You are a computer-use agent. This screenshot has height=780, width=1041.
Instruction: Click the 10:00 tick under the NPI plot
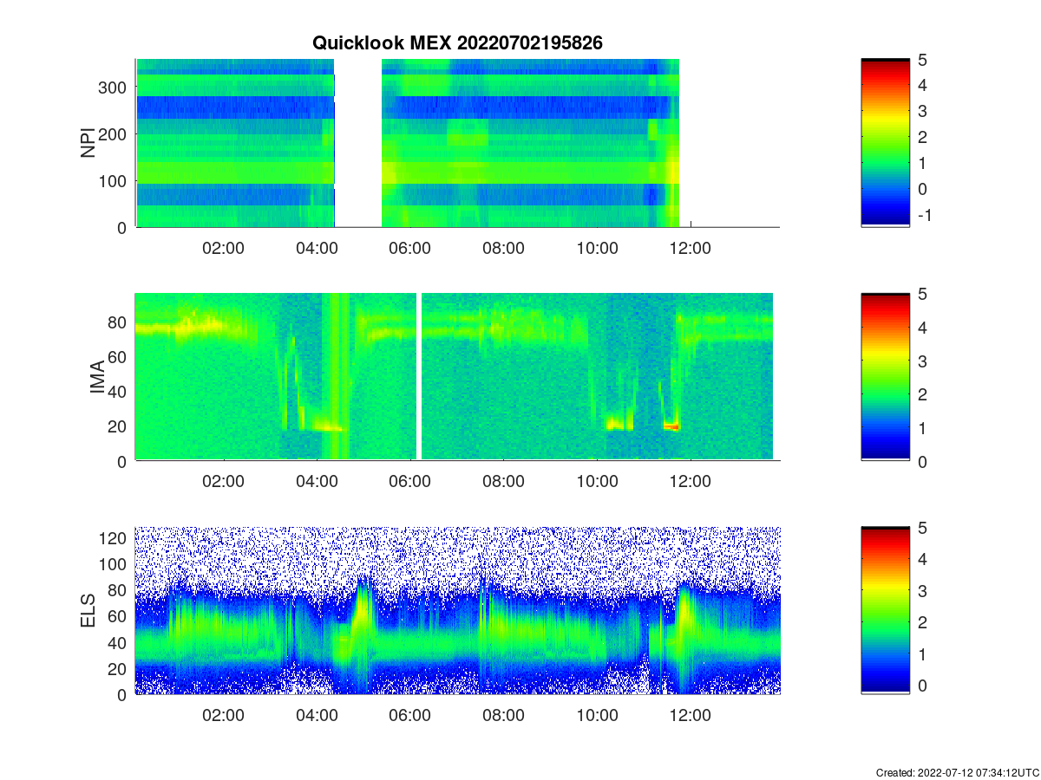(597, 248)
